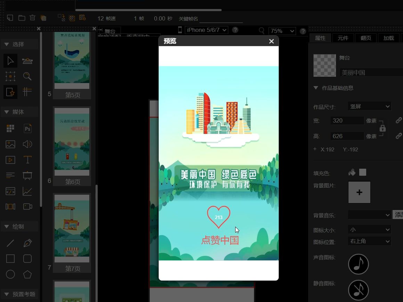Choose the pentagon shape tool

pos(27,274)
